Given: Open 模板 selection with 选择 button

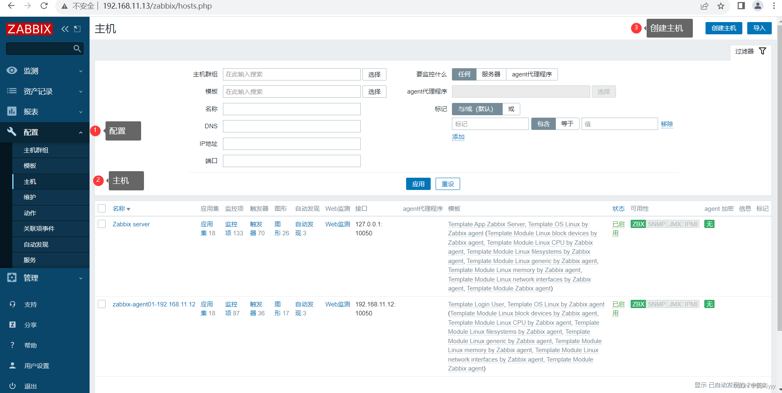Looking at the screenshot, I should (374, 92).
